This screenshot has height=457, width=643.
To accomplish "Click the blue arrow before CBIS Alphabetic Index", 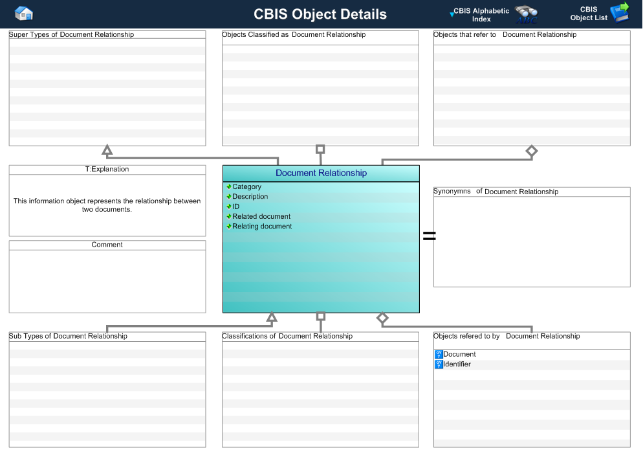I will [452, 14].
